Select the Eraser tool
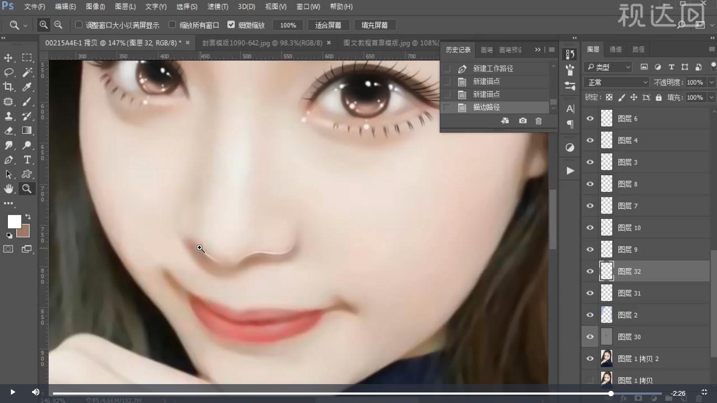This screenshot has height=403, width=717. coord(8,131)
